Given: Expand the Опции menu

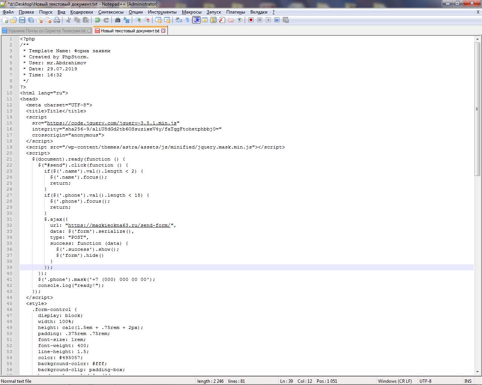Looking at the screenshot, I should pos(136,12).
